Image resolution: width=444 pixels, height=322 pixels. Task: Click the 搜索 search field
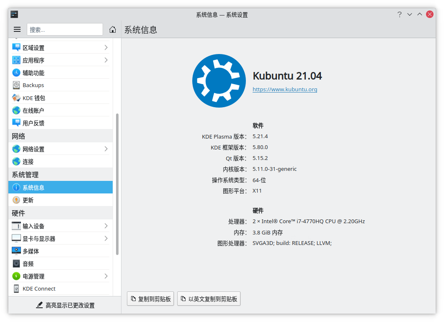tap(65, 29)
